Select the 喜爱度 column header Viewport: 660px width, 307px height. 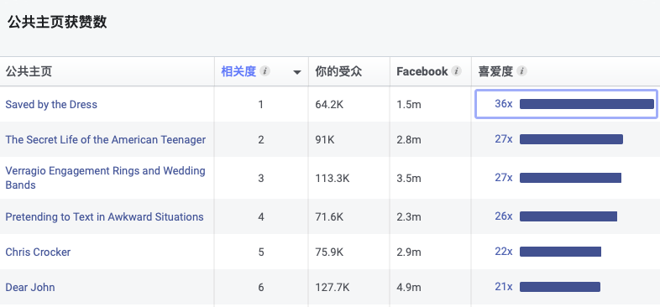tap(495, 71)
